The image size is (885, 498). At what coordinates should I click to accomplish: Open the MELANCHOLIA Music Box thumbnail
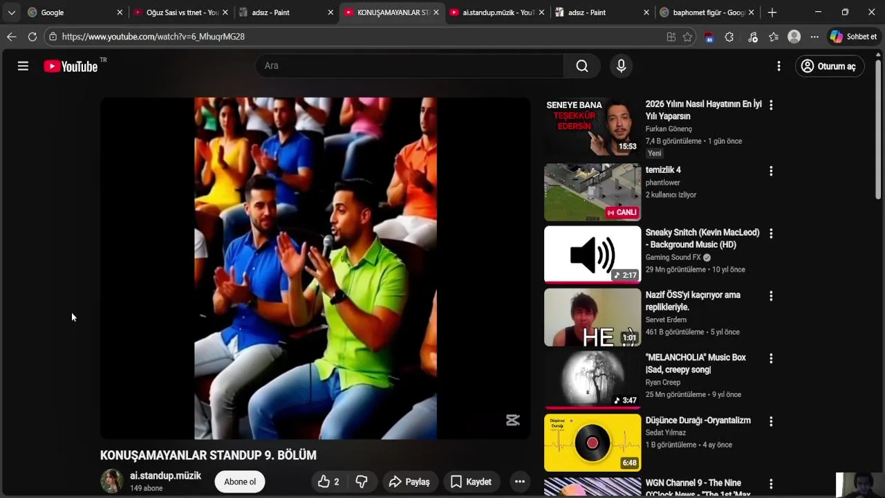[593, 380]
